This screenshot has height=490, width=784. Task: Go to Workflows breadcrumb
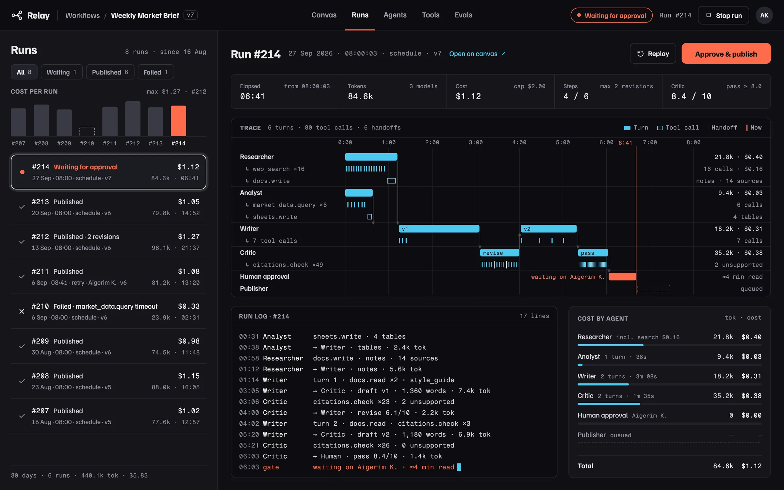[x=83, y=15]
